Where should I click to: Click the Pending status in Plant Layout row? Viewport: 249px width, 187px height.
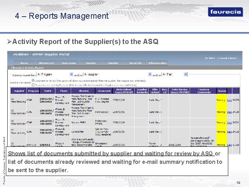[x=221, y=112]
